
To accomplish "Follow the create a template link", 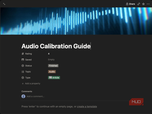I will 87,106.
